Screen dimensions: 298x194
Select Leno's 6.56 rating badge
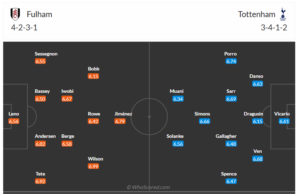[14, 121]
